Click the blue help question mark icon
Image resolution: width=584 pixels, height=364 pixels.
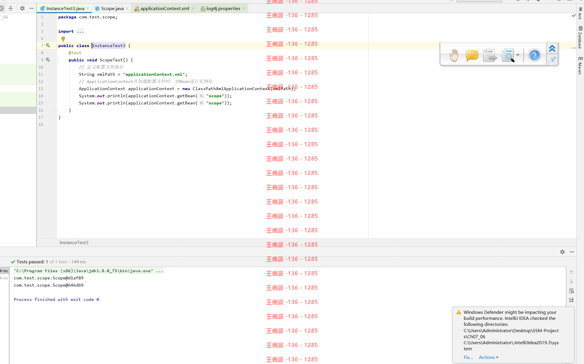coord(534,55)
